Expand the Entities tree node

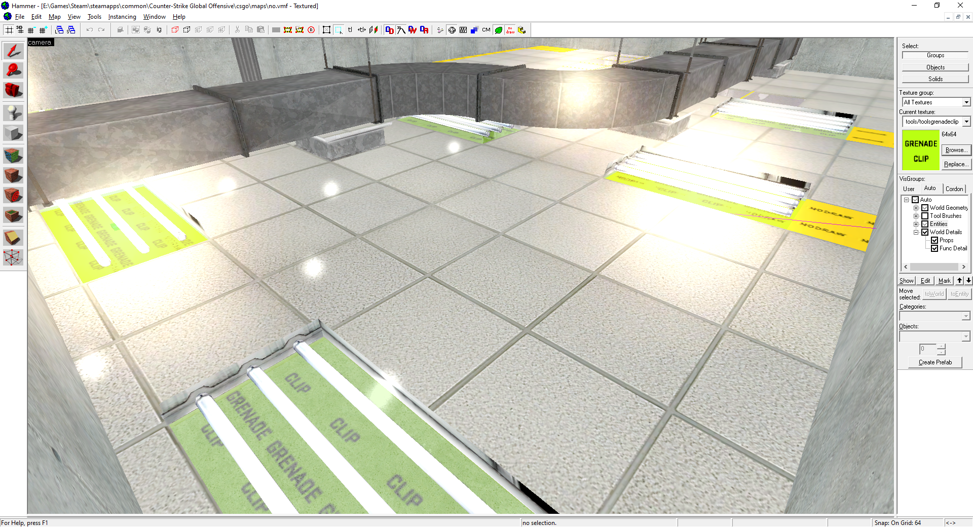click(916, 224)
